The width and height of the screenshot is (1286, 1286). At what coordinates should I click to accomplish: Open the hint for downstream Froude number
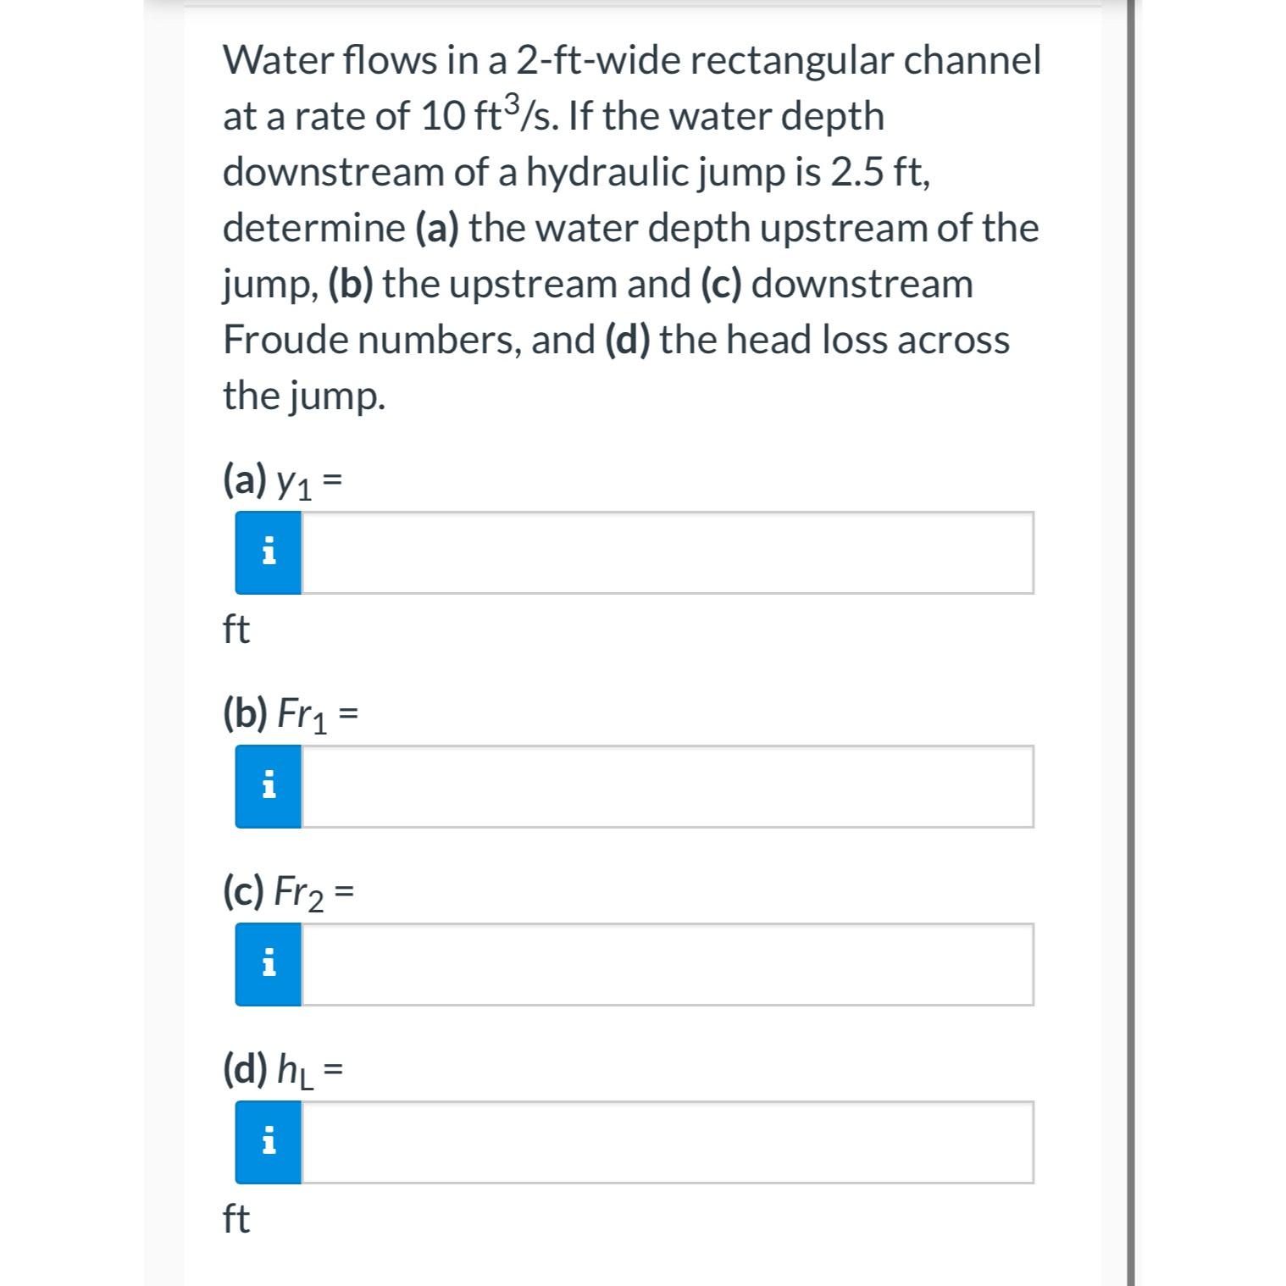268,964
